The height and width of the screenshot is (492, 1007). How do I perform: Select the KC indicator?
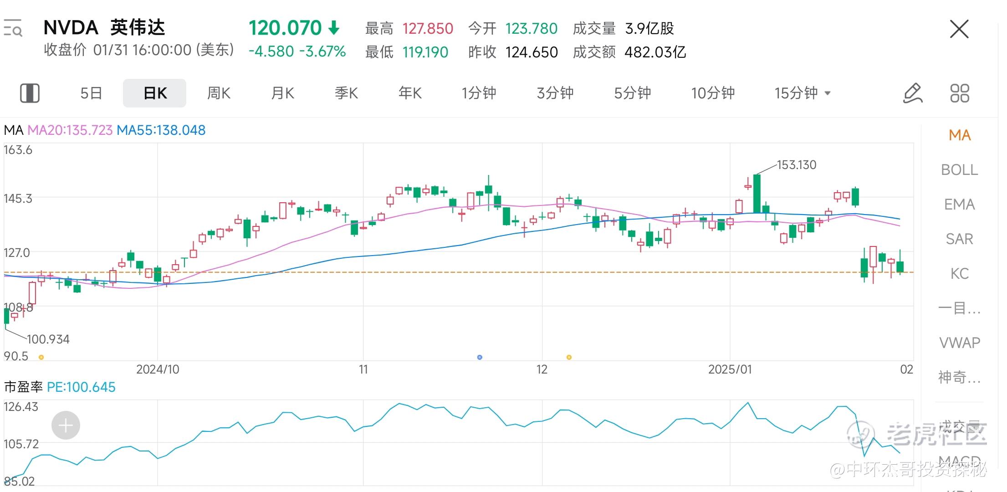point(960,273)
